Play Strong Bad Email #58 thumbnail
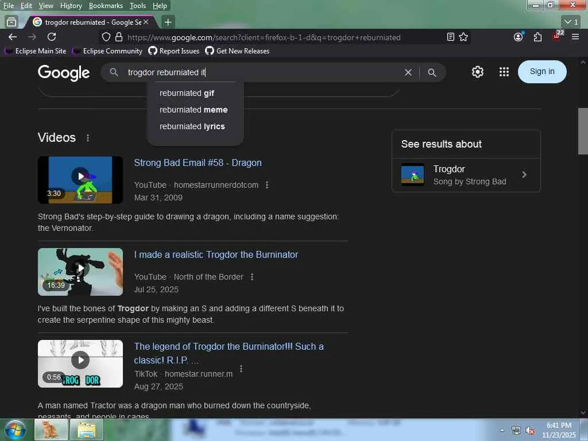The height and width of the screenshot is (441, 588). [80, 180]
